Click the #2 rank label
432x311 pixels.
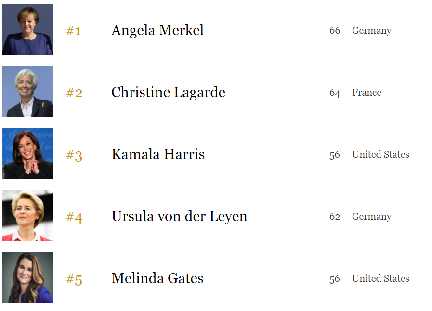coord(74,93)
